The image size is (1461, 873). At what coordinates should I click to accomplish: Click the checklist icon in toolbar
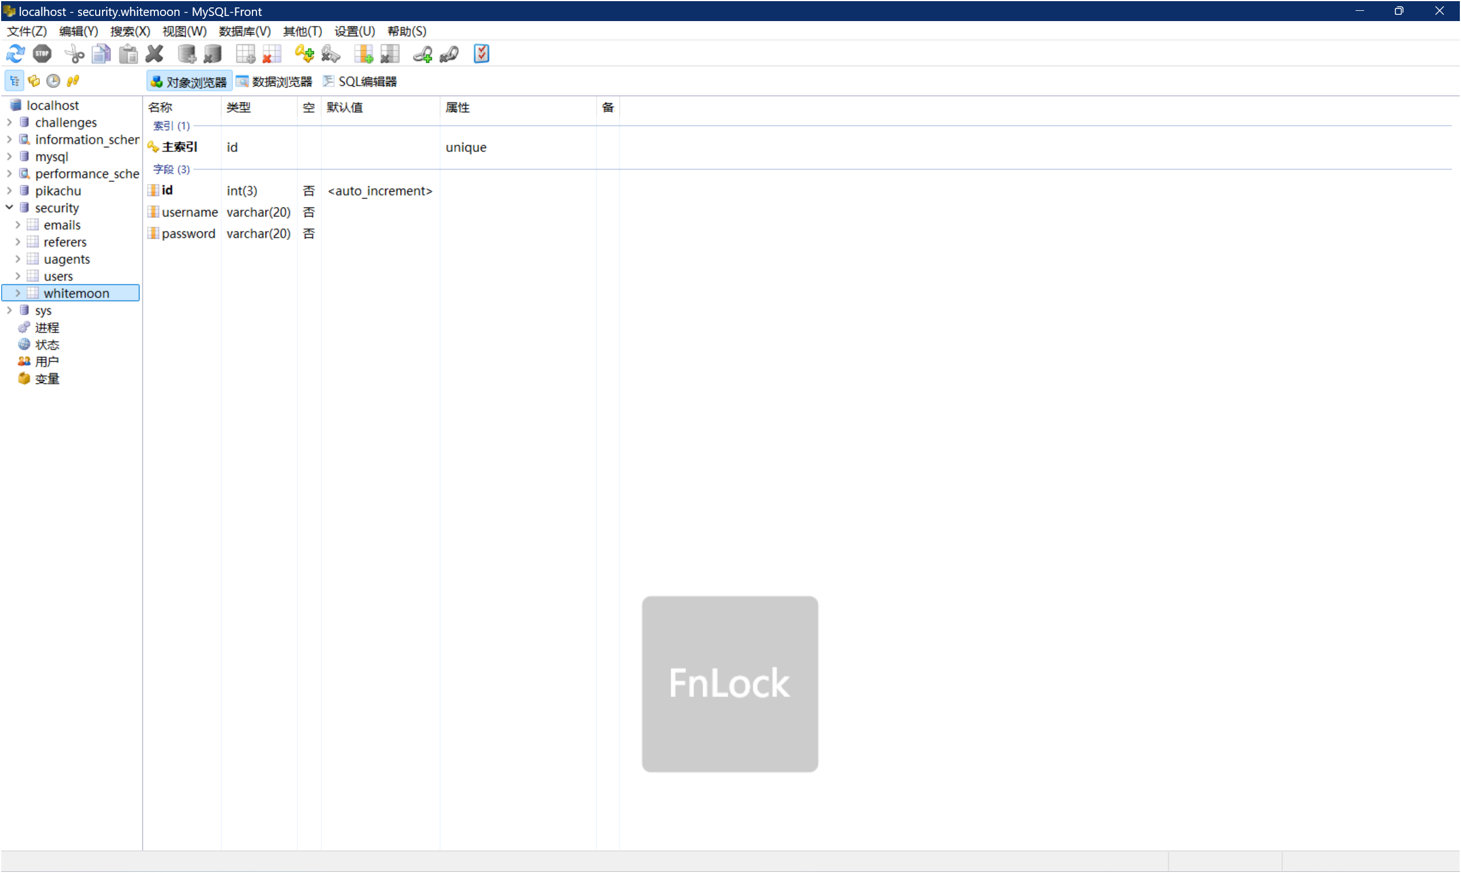481,54
